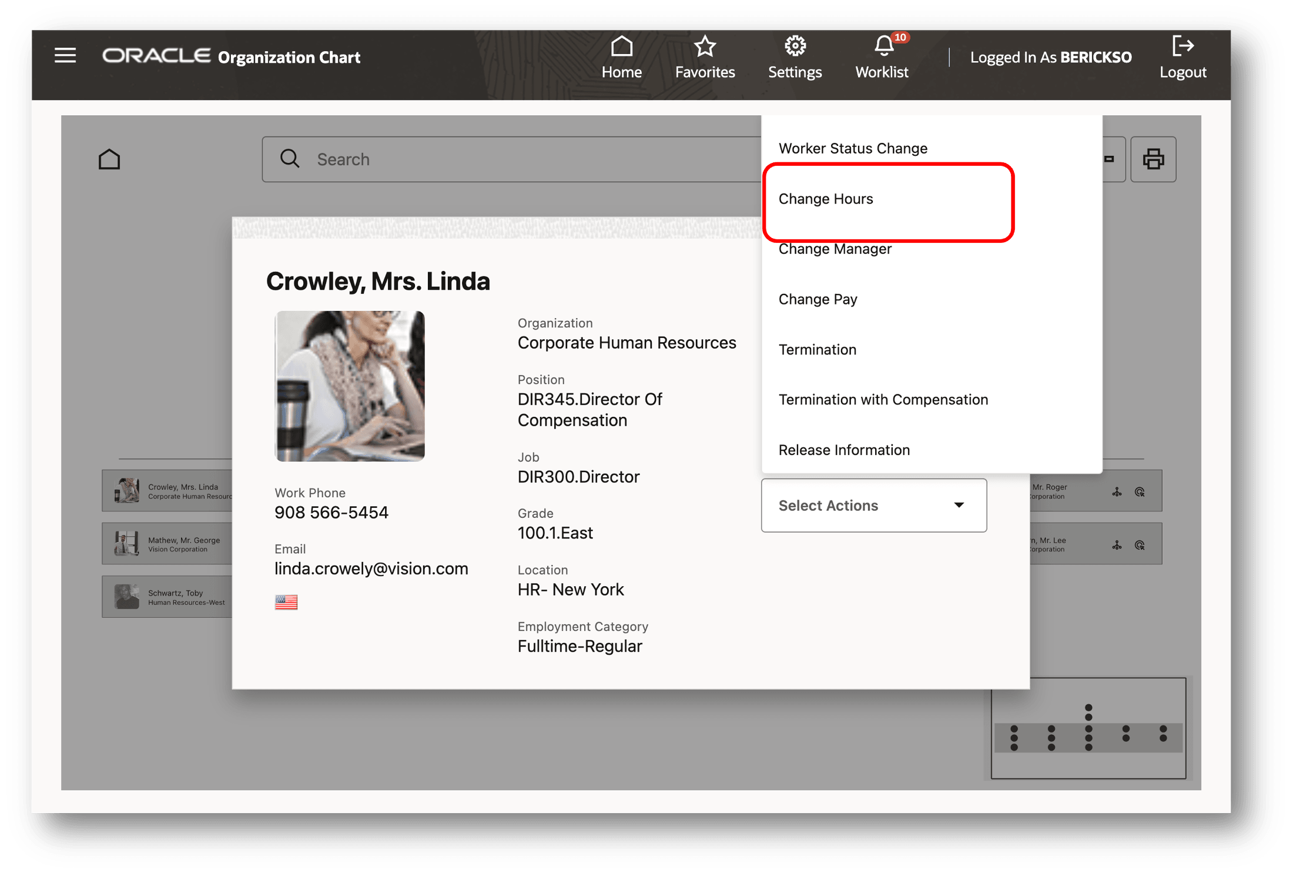Screen dimensions: 1293x873
Task: Click the chart home icon beside search
Action: (x=109, y=159)
